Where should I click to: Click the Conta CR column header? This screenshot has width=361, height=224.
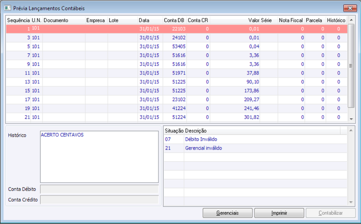pos(198,20)
